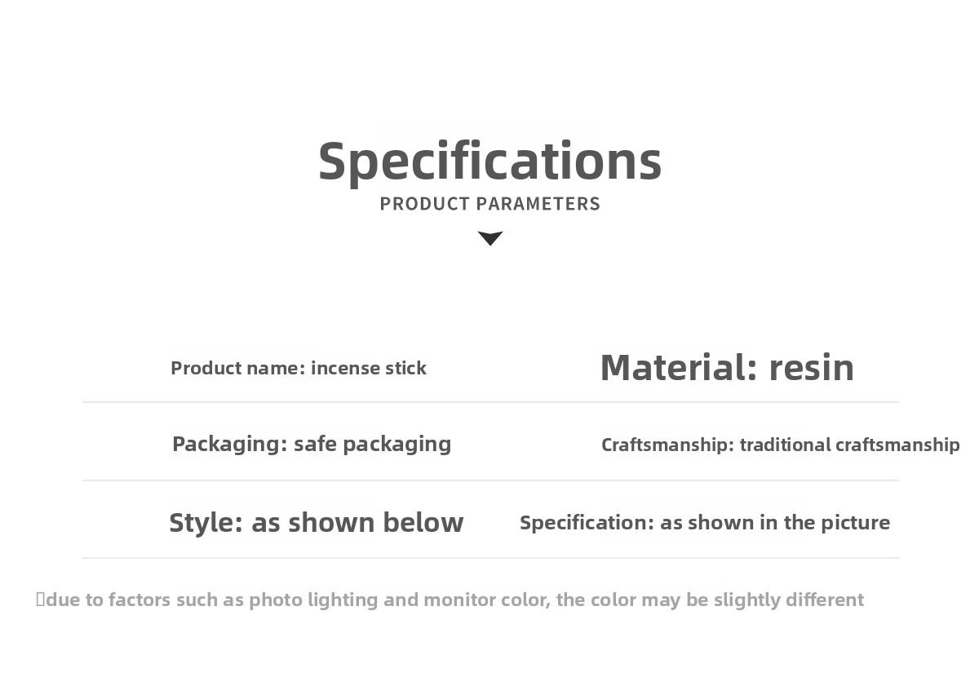The image size is (979, 695).
Task: Click the "Craftsmanship:" label
Action: [667, 445]
